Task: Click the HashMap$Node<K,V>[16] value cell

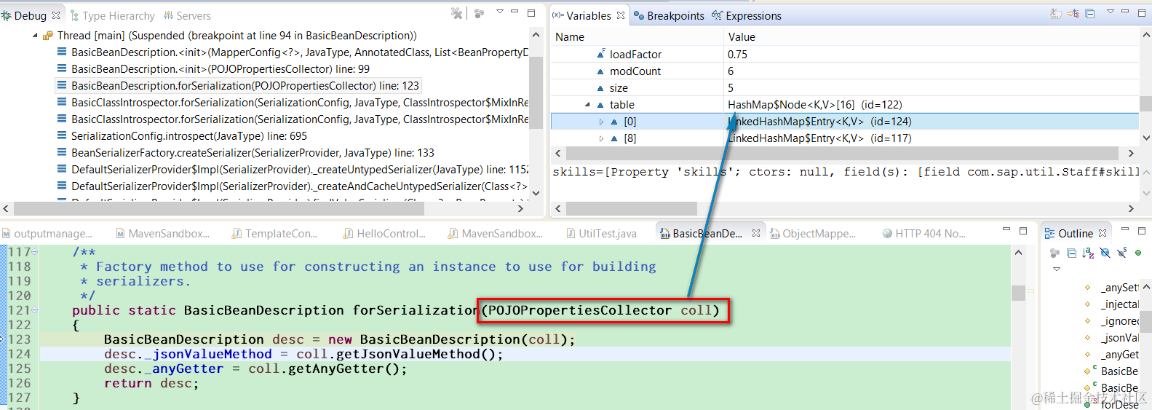Action: [815, 105]
